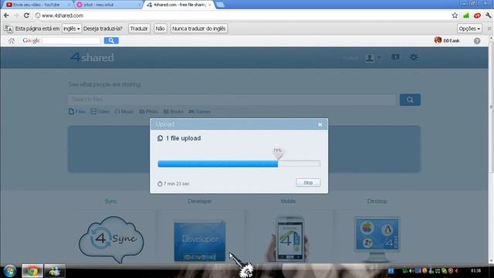Image resolution: width=494 pixels, height=278 pixels.
Task: Open the inglês language dropdown
Action: 72,29
